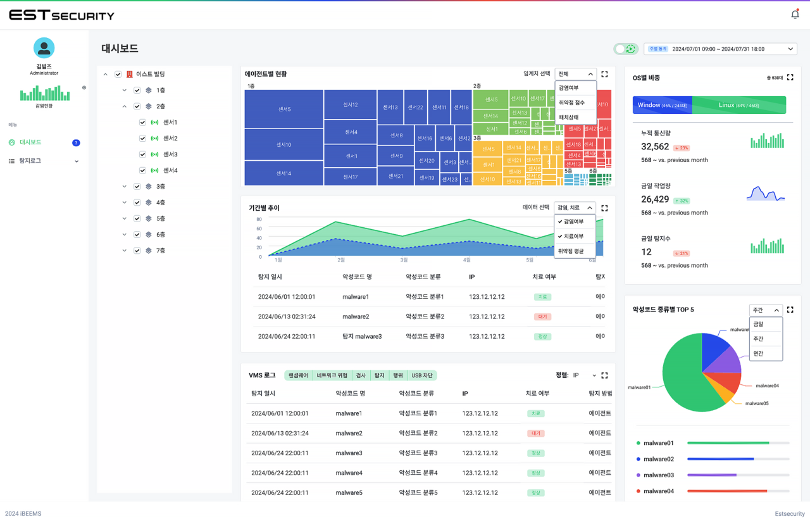Maximize the VMS 로그 panel
Viewport: 810px width, 526px height.
604,375
